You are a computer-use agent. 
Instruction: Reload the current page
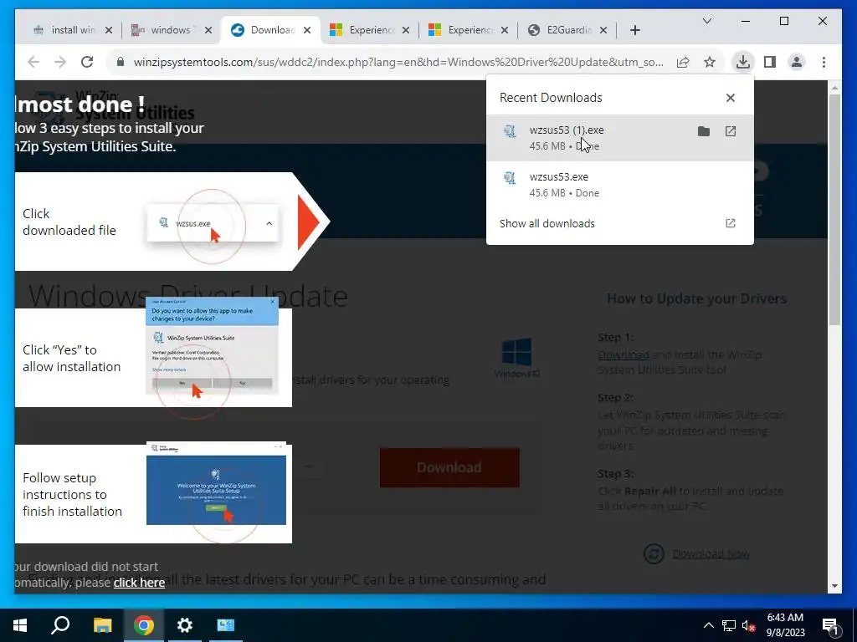[x=87, y=62]
